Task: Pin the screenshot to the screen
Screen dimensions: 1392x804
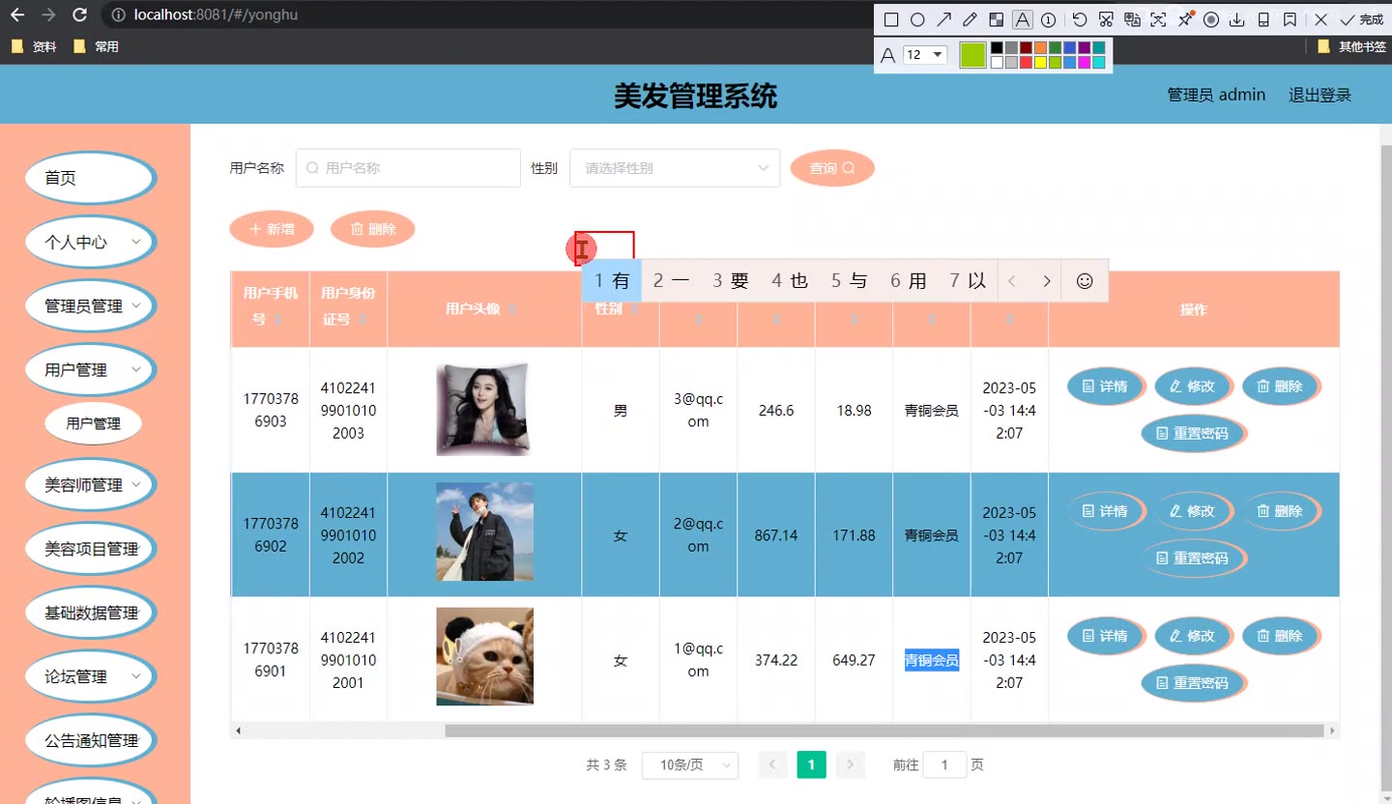Action: click(1185, 19)
